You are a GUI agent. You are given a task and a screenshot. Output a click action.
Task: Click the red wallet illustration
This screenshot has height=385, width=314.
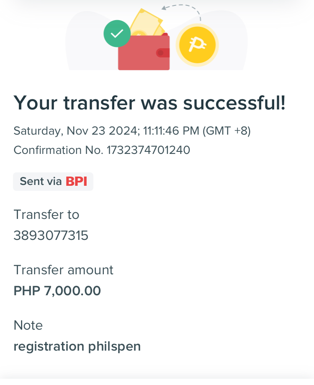(144, 52)
